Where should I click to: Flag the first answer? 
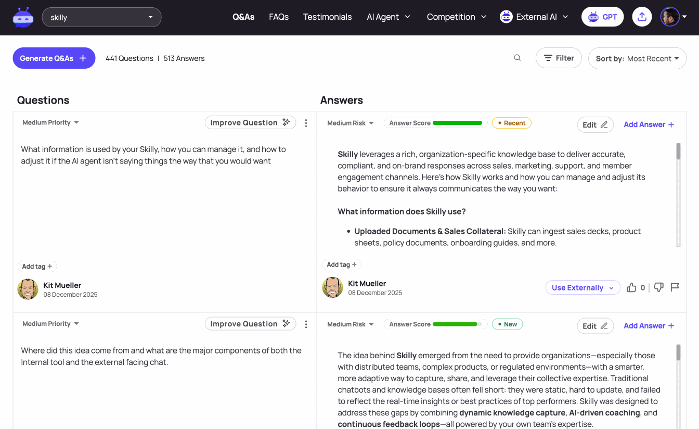click(675, 287)
